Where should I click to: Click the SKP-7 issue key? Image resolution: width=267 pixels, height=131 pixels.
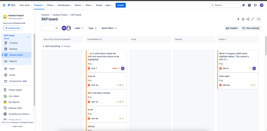pyautogui.click(x=94, y=68)
